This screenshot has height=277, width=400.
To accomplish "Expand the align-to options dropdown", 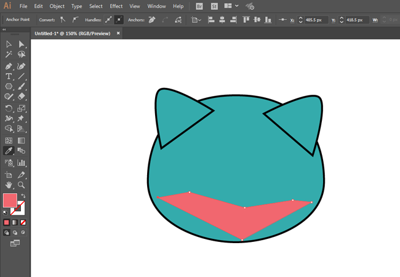I will tap(196, 20).
